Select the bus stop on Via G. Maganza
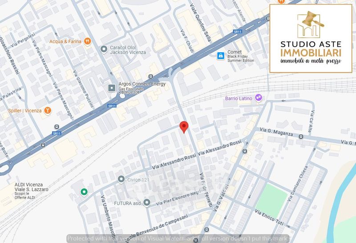This screenshot has width=356, height=243. click(301, 137)
